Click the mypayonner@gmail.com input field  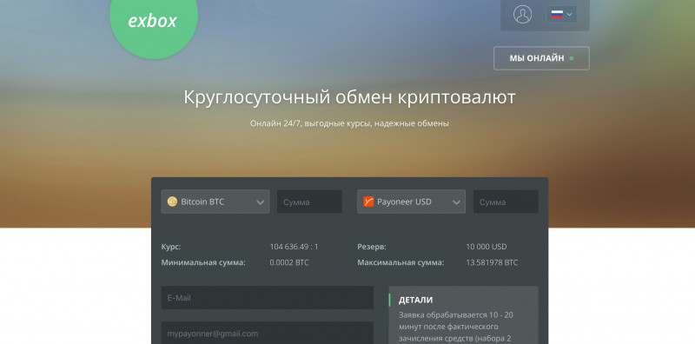pyautogui.click(x=267, y=333)
